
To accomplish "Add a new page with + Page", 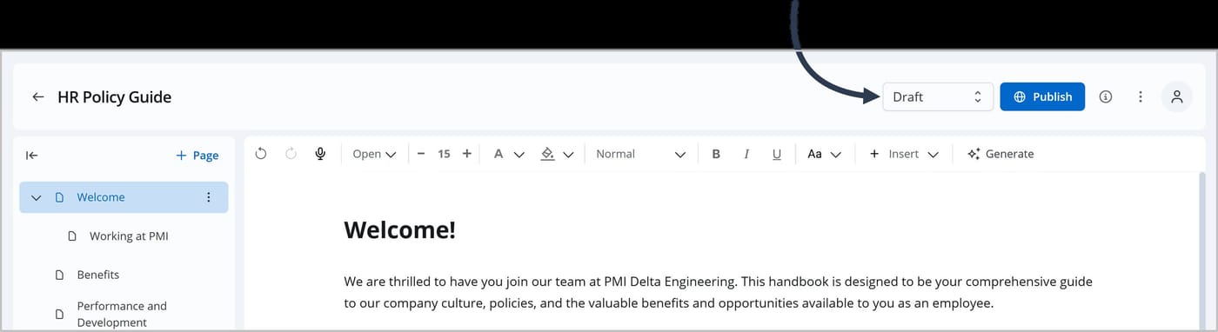I will 197,156.
